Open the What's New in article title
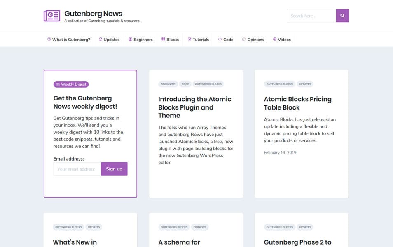The height and width of the screenshot is (247, 393). pyautogui.click(x=75, y=242)
